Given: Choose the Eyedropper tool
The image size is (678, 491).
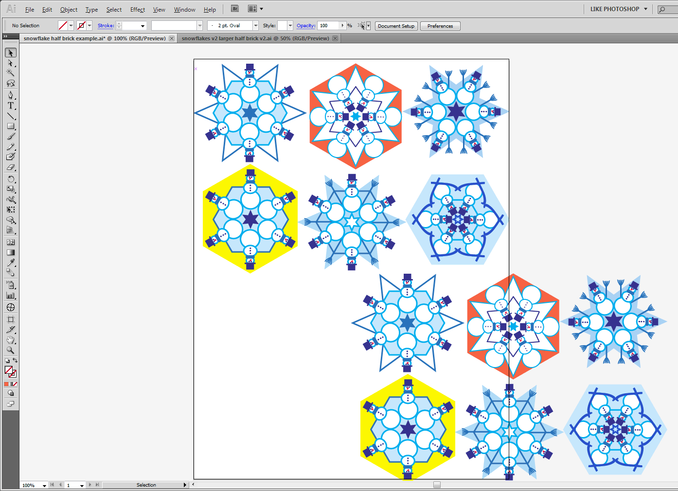Looking at the screenshot, I should click(x=10, y=263).
